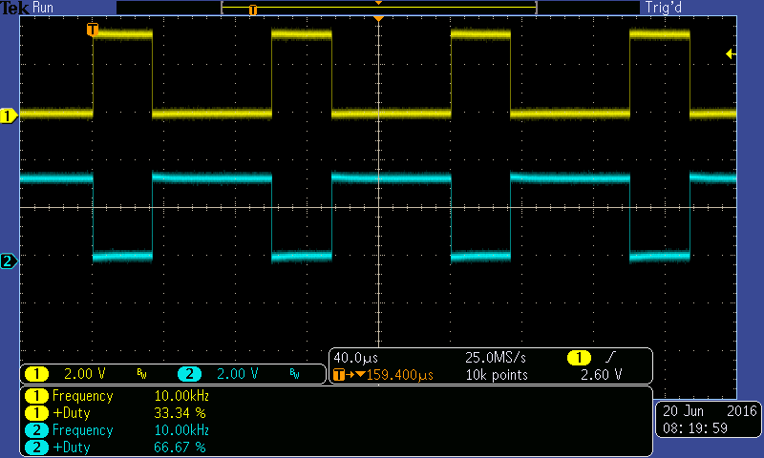The image size is (764, 458).
Task: Click the 08:19:59 time readout
Action: coord(695,428)
